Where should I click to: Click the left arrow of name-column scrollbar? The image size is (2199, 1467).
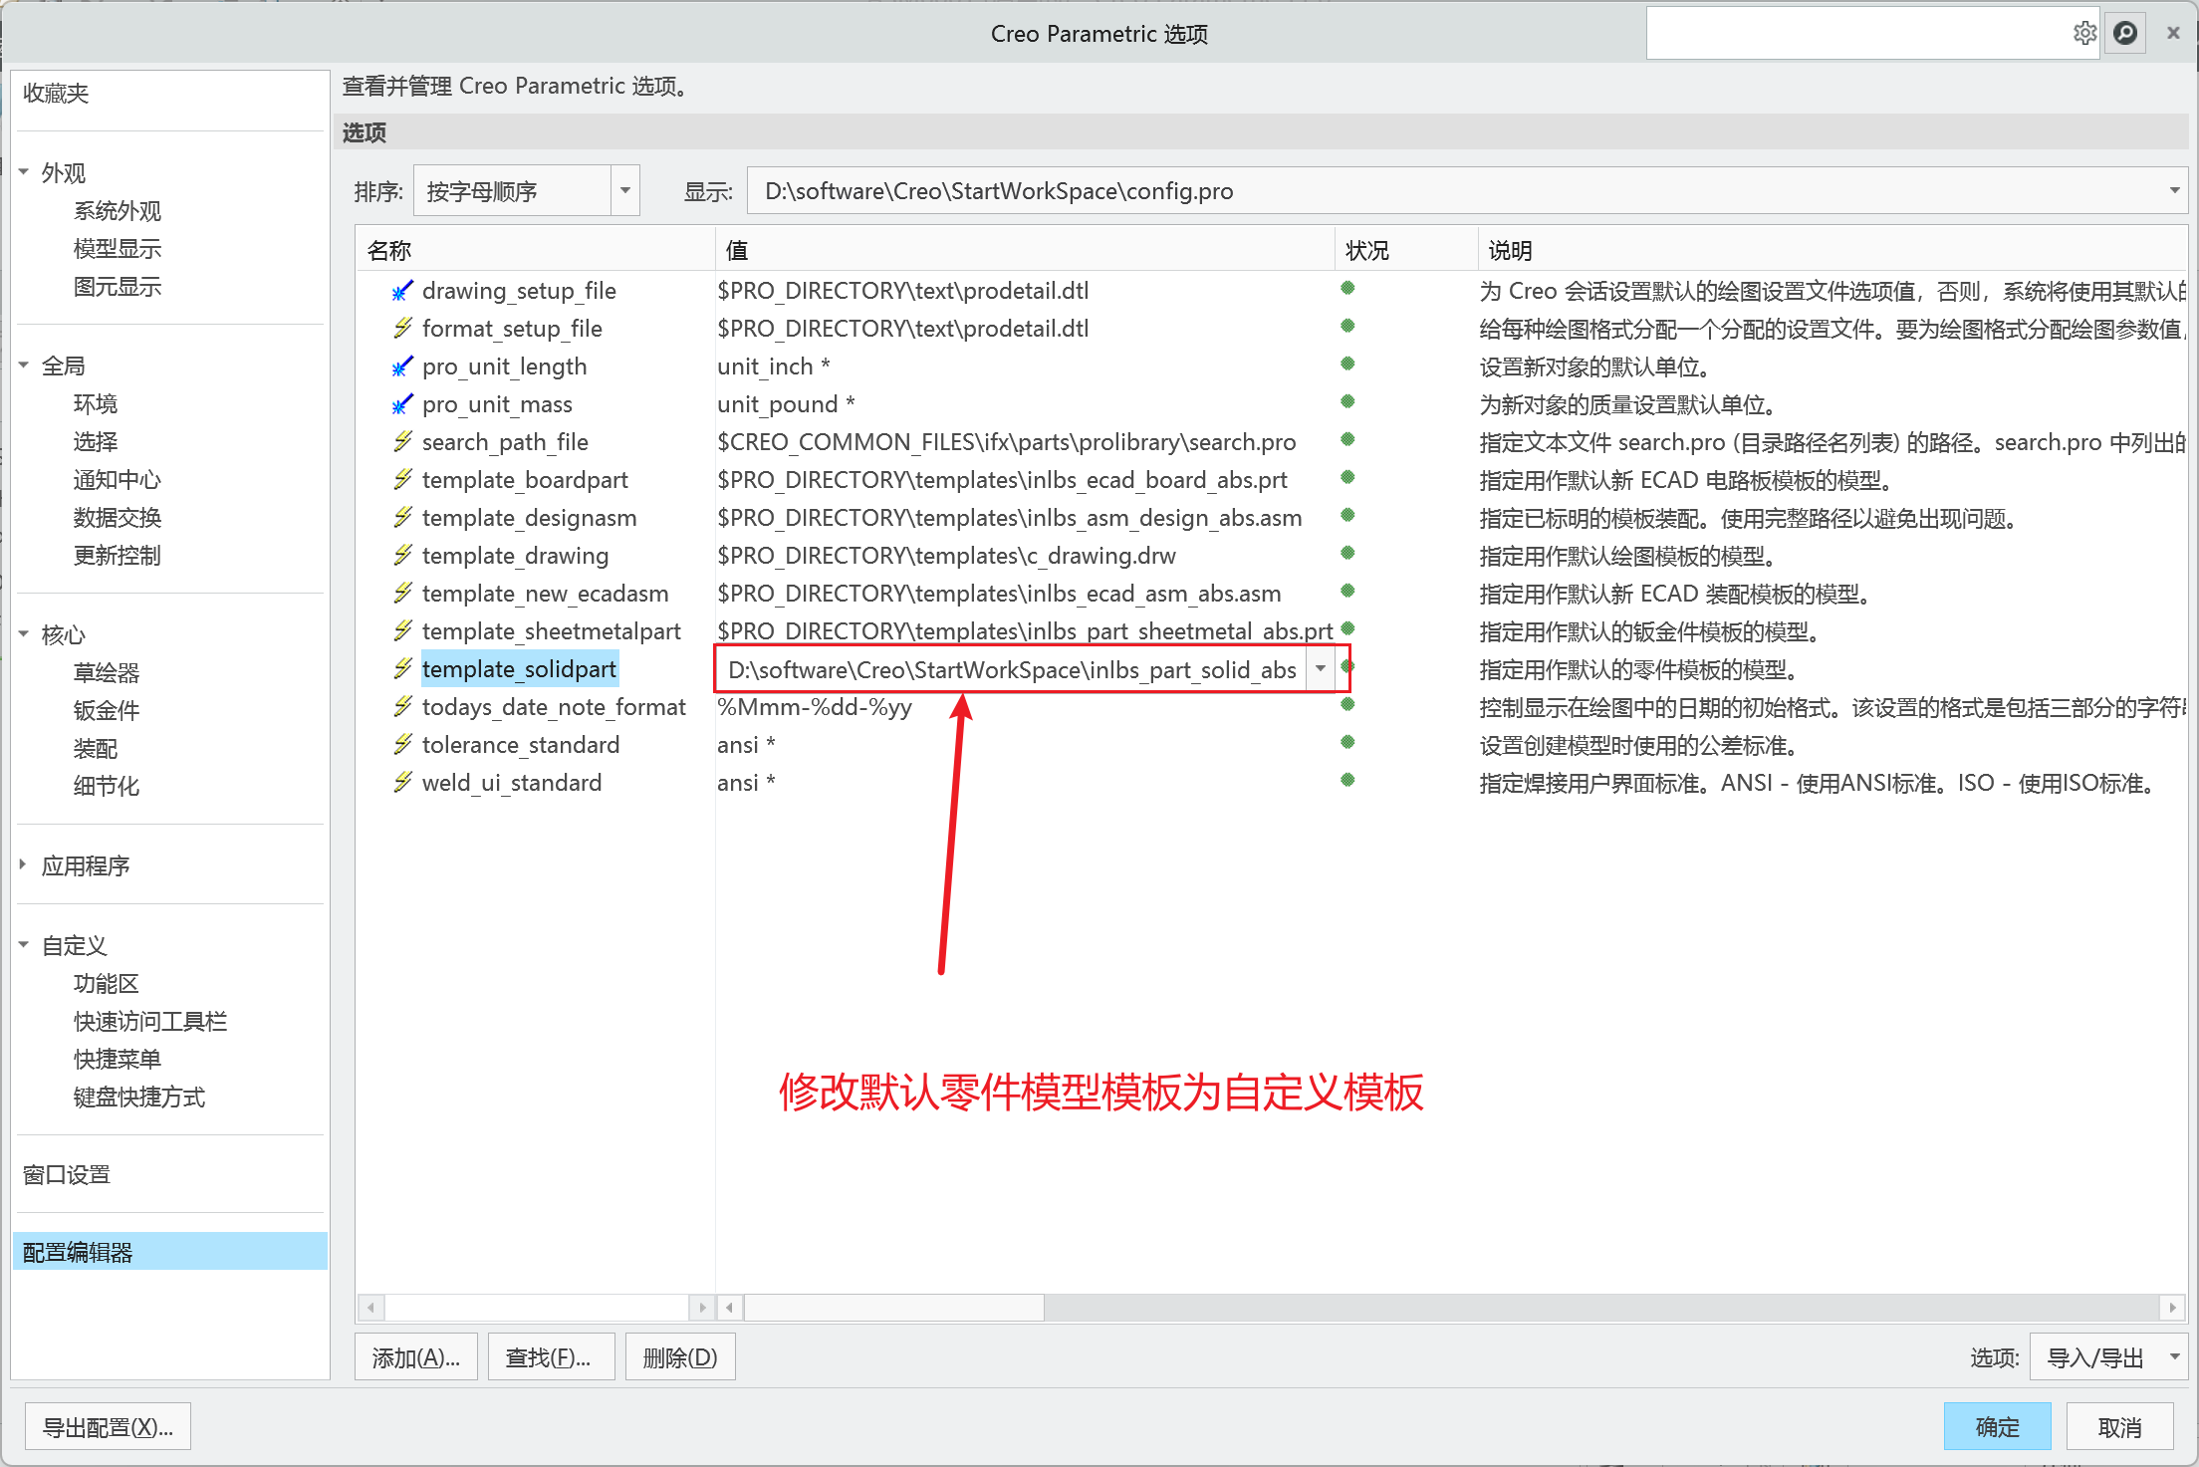(370, 1307)
